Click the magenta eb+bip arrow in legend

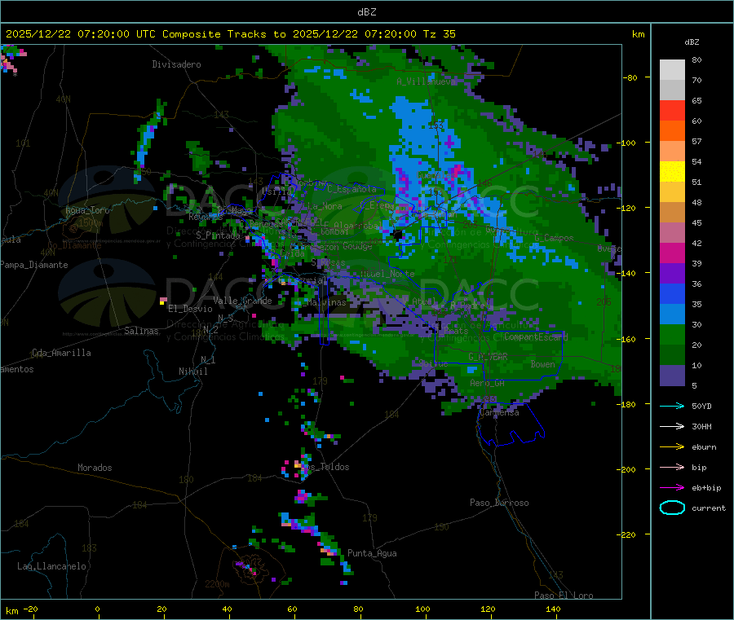coord(672,488)
